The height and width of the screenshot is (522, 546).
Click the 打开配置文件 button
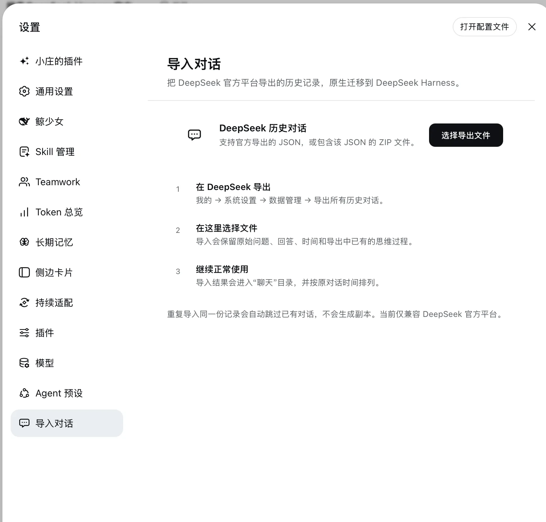(484, 27)
